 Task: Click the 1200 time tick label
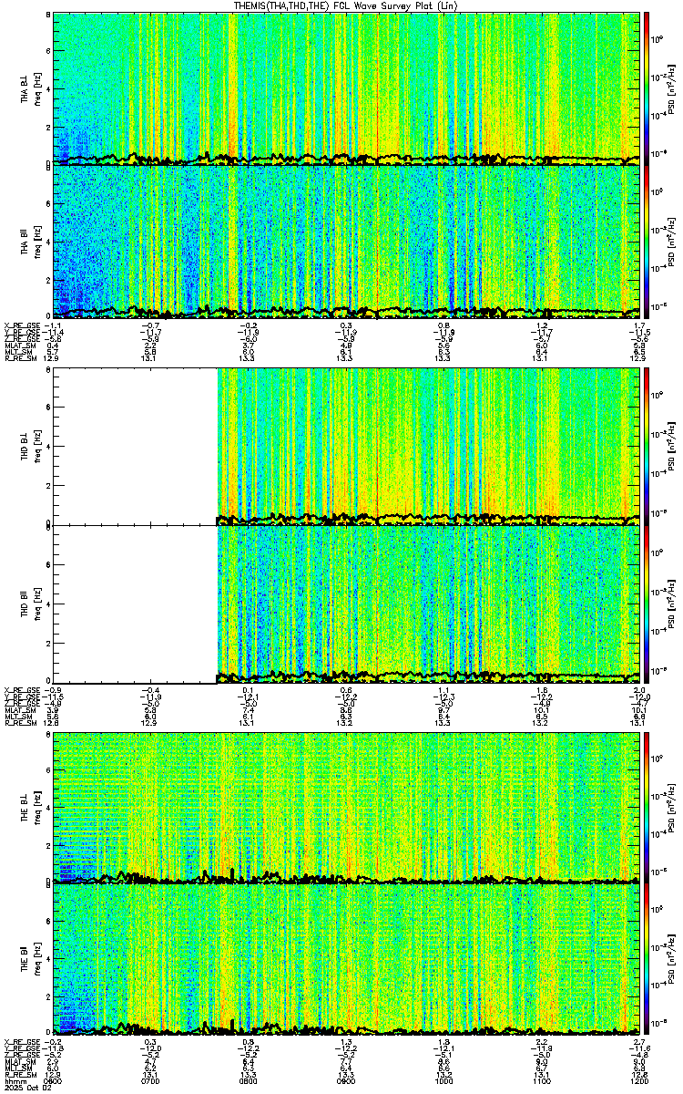pos(639,1079)
